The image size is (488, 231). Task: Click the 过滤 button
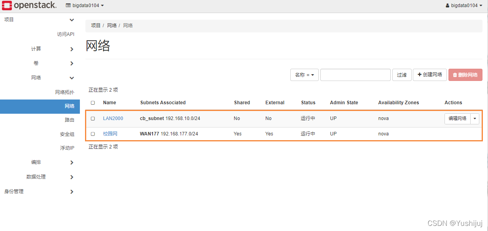point(402,75)
